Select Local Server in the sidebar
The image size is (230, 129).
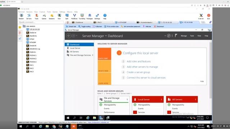(79, 48)
